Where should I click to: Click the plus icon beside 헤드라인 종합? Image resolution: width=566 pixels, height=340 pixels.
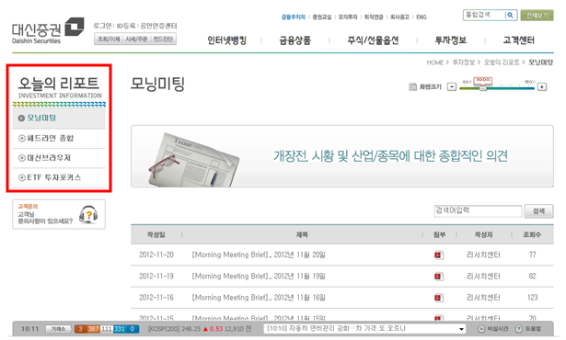point(22,138)
